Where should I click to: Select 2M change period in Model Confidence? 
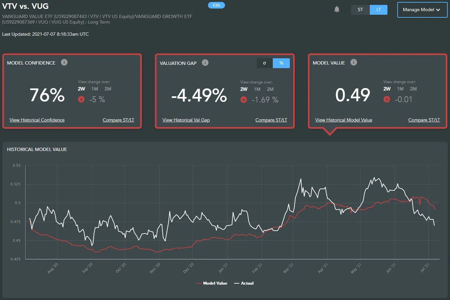coord(108,89)
